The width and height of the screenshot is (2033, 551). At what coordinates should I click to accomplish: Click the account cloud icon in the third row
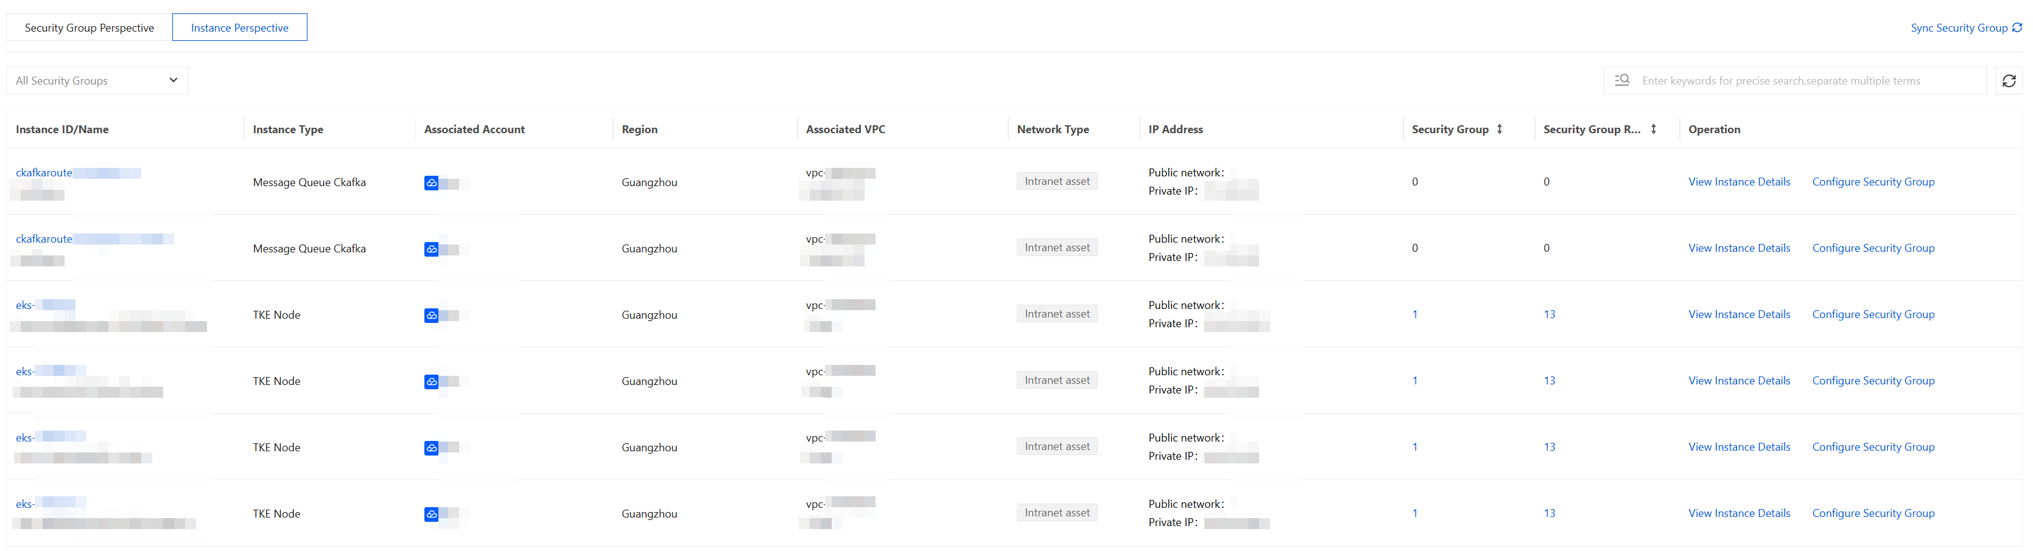click(x=431, y=315)
